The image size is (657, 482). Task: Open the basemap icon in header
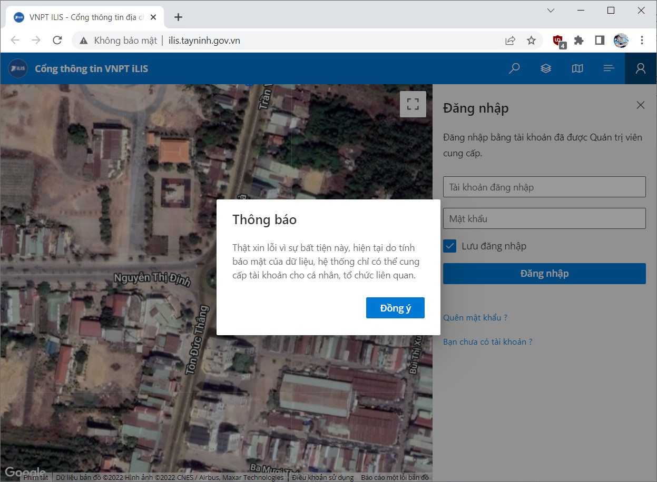pos(577,68)
